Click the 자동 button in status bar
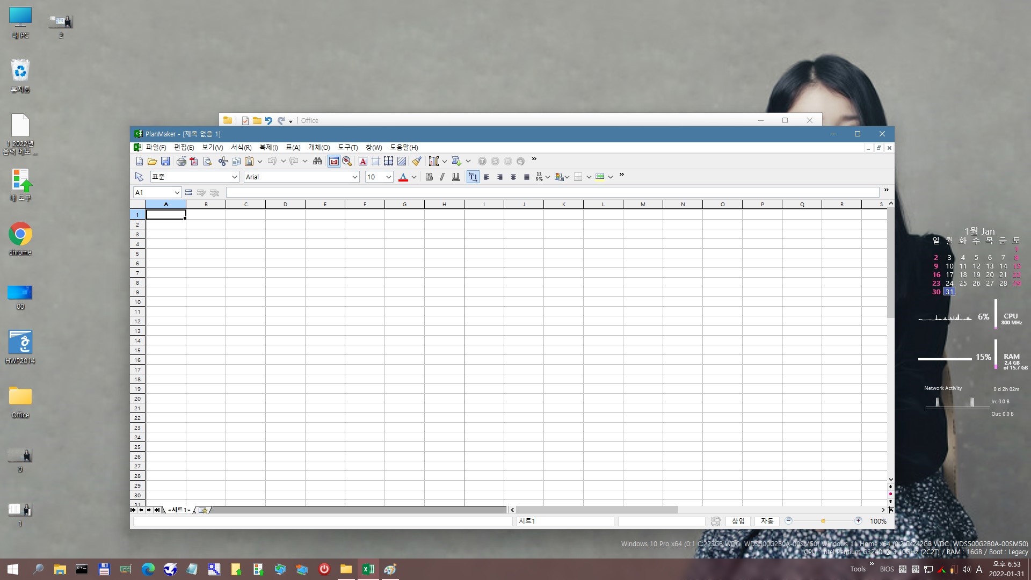 767,521
